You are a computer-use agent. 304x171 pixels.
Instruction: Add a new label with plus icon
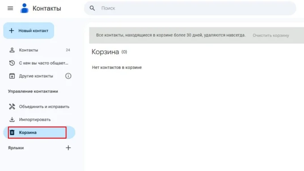68,148
